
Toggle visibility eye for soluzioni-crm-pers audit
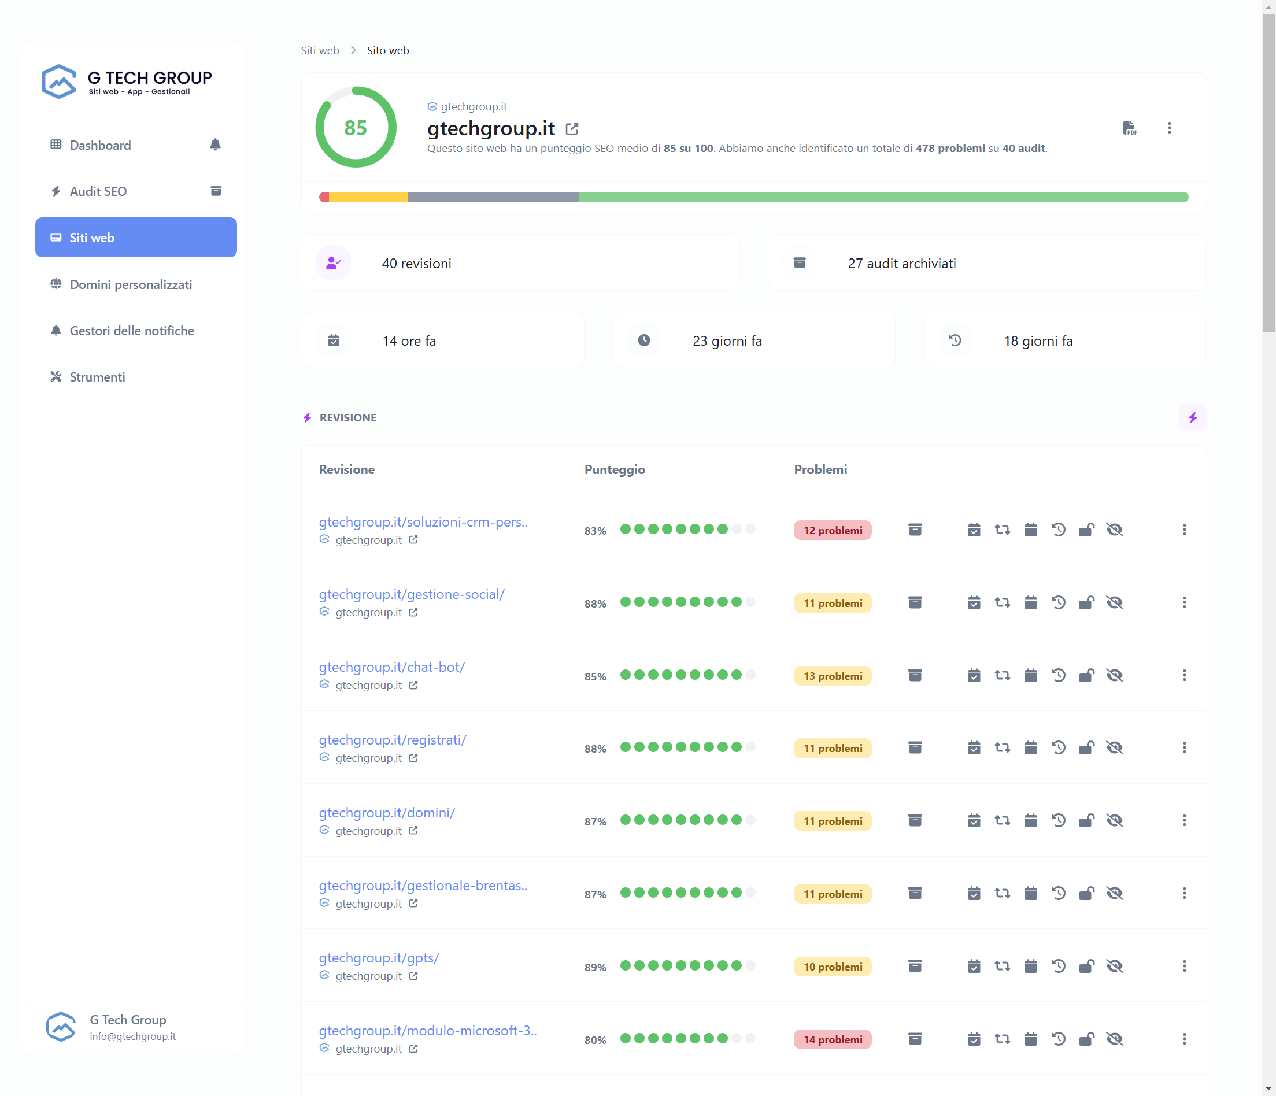[1115, 530]
